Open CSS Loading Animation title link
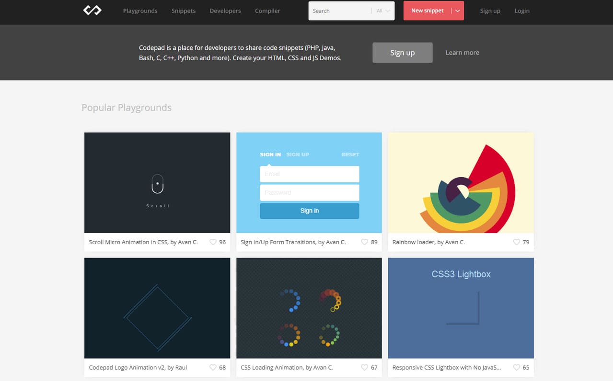This screenshot has height=381, width=613. click(287, 368)
